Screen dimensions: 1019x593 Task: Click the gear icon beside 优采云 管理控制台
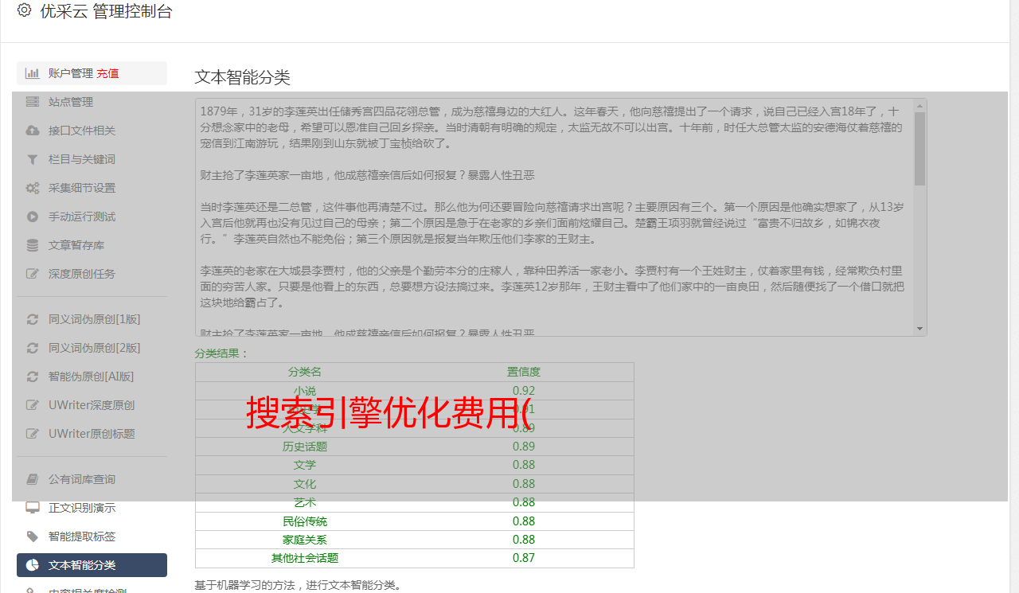tap(24, 10)
